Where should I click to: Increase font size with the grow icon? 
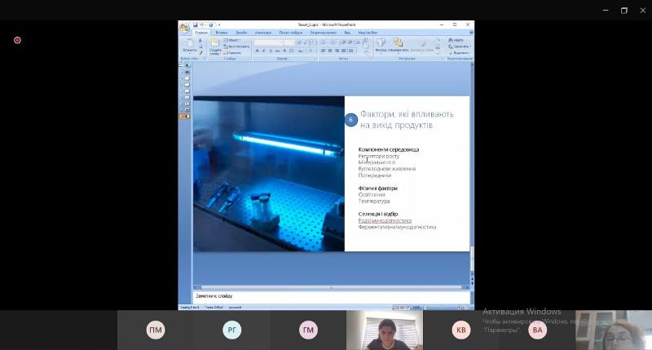298,42
